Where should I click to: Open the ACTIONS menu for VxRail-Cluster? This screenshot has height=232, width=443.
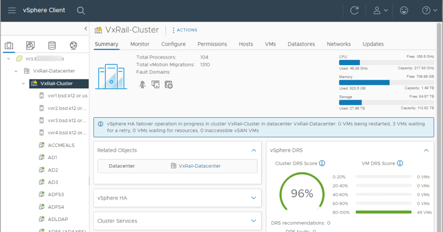185,30
